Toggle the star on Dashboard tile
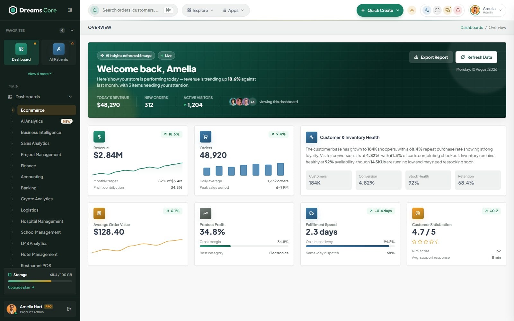The width and height of the screenshot is (514, 321). click(x=35, y=43)
